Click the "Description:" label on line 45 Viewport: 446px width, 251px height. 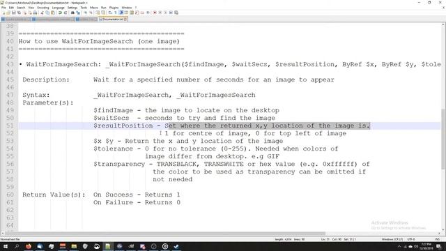tap(46, 80)
